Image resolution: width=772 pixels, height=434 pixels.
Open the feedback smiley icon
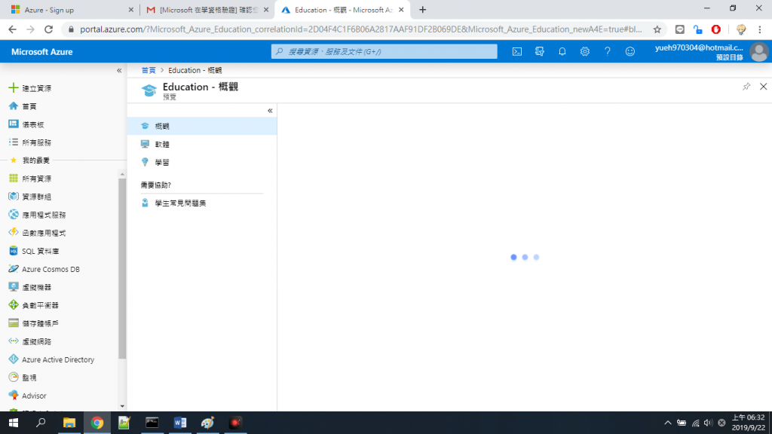(630, 51)
